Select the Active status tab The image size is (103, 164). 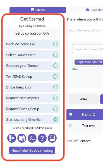pyautogui.click(x=84, y=99)
